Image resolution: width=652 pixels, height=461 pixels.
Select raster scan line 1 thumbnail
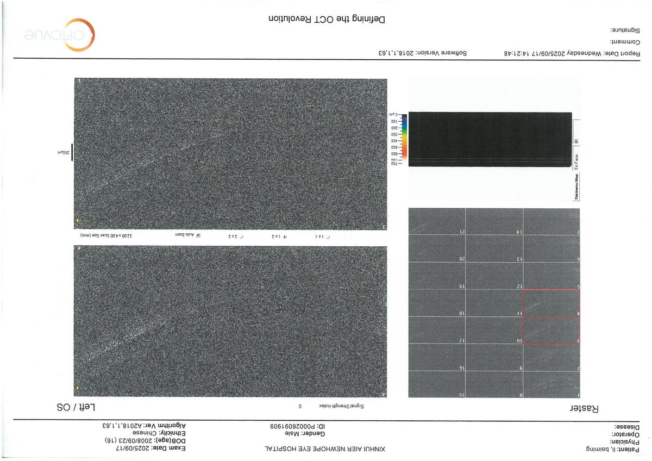point(551,384)
